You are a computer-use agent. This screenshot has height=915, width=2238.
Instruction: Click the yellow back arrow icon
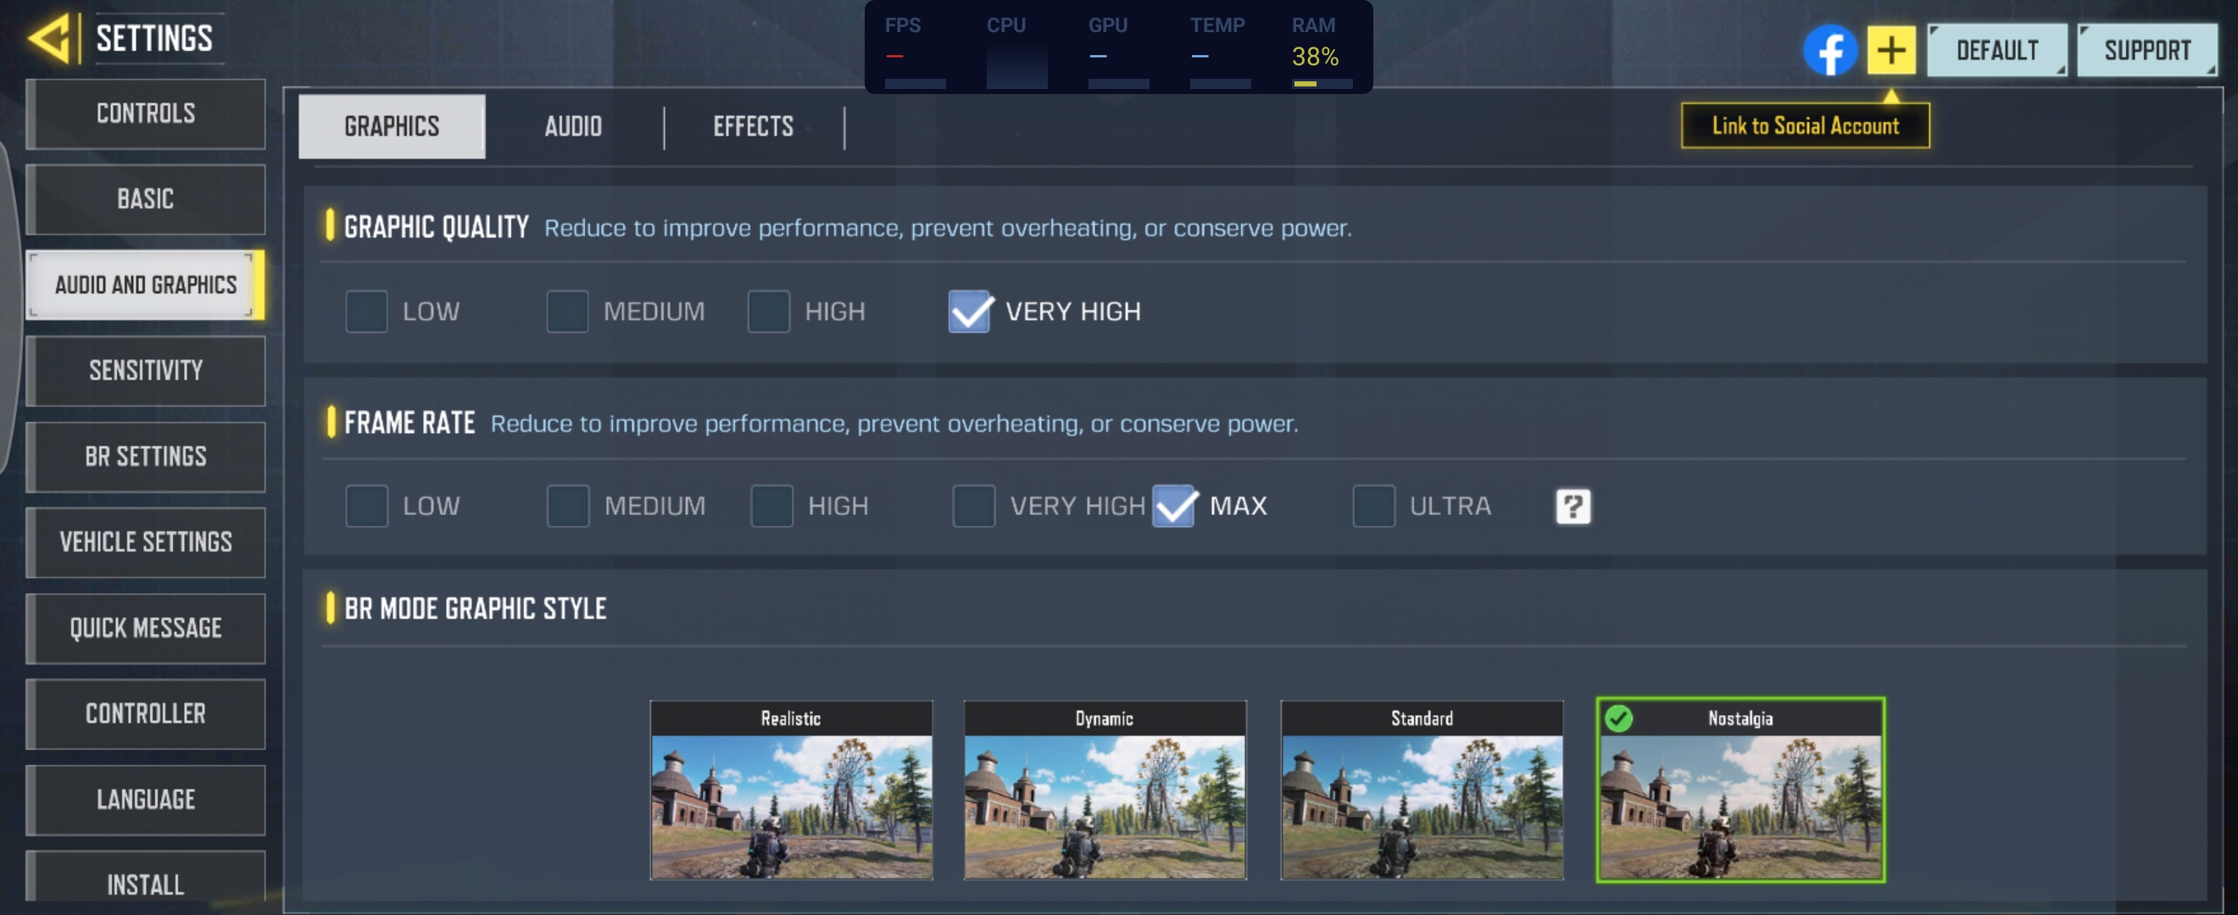(x=49, y=38)
